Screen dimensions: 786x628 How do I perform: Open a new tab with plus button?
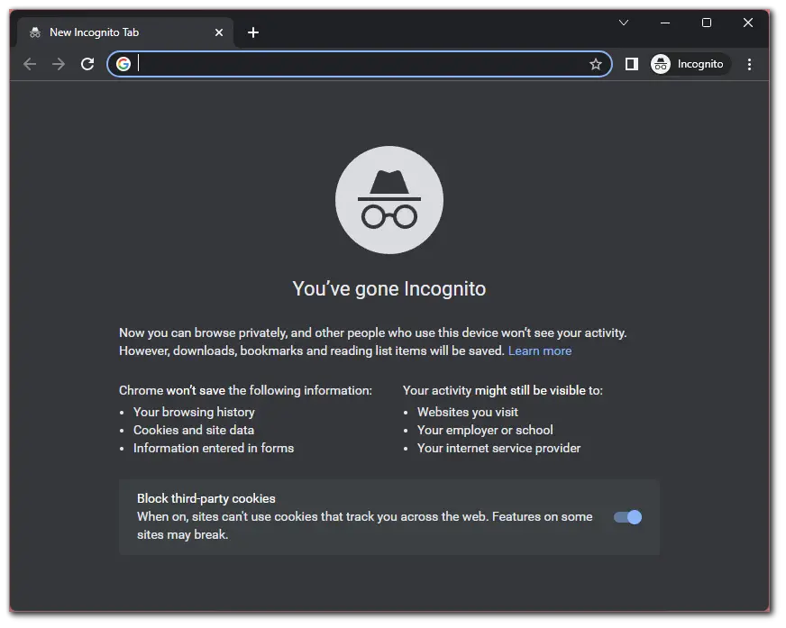pyautogui.click(x=253, y=32)
